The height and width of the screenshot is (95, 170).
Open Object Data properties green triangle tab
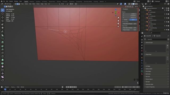(142, 71)
